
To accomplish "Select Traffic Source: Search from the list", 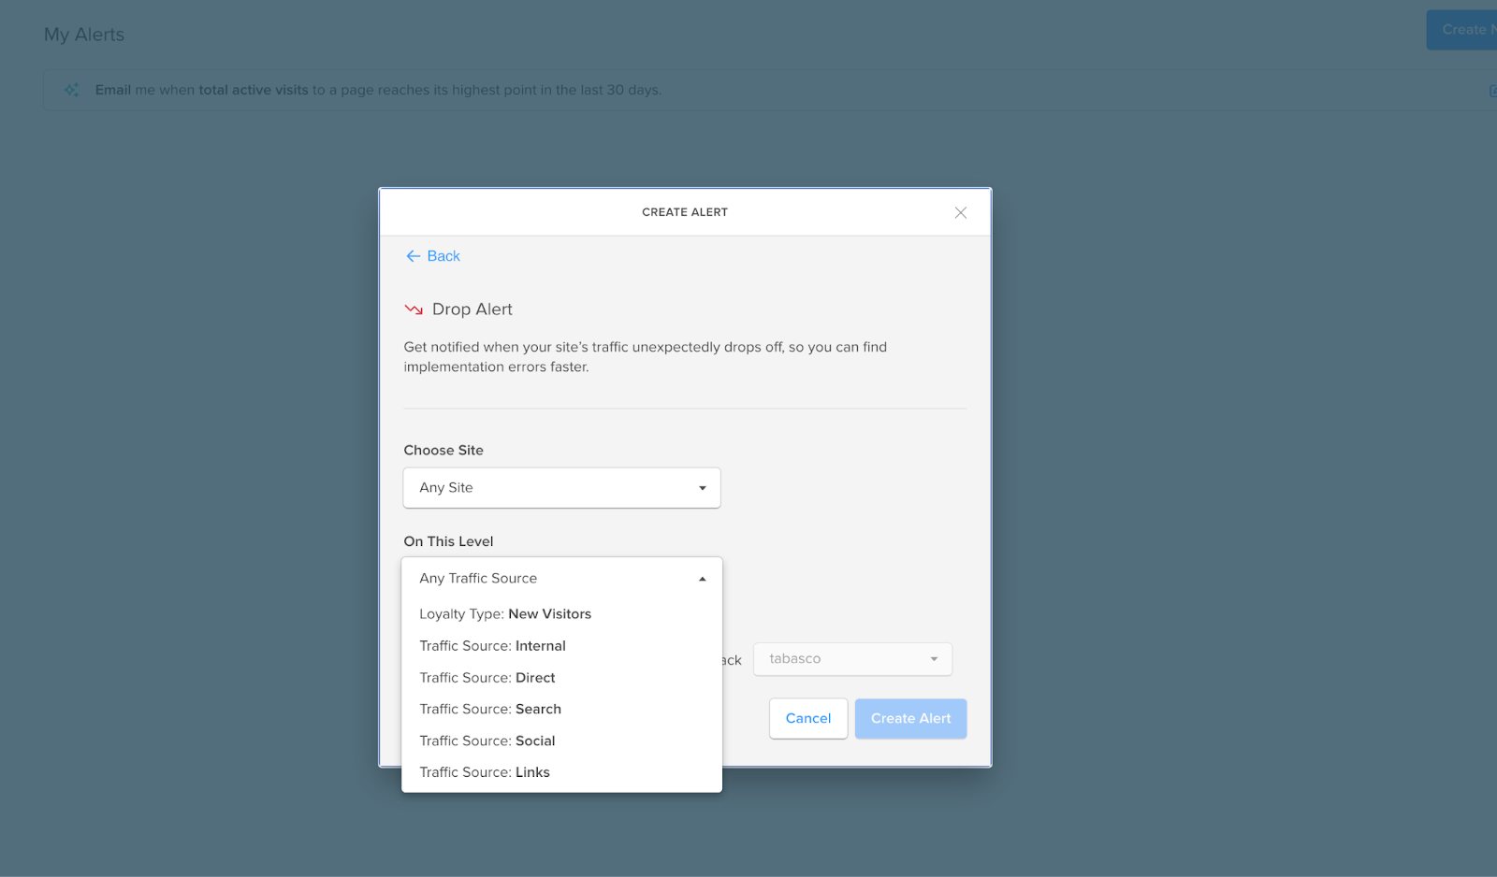I will pos(489,709).
